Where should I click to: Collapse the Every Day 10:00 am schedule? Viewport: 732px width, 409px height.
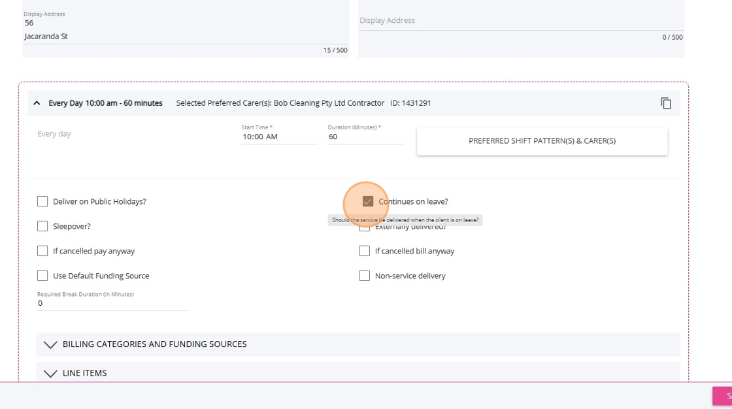37,103
